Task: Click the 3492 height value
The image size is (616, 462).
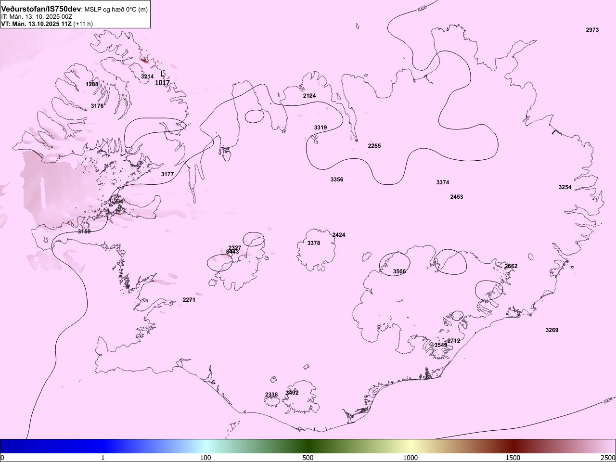Action: pyautogui.click(x=292, y=393)
